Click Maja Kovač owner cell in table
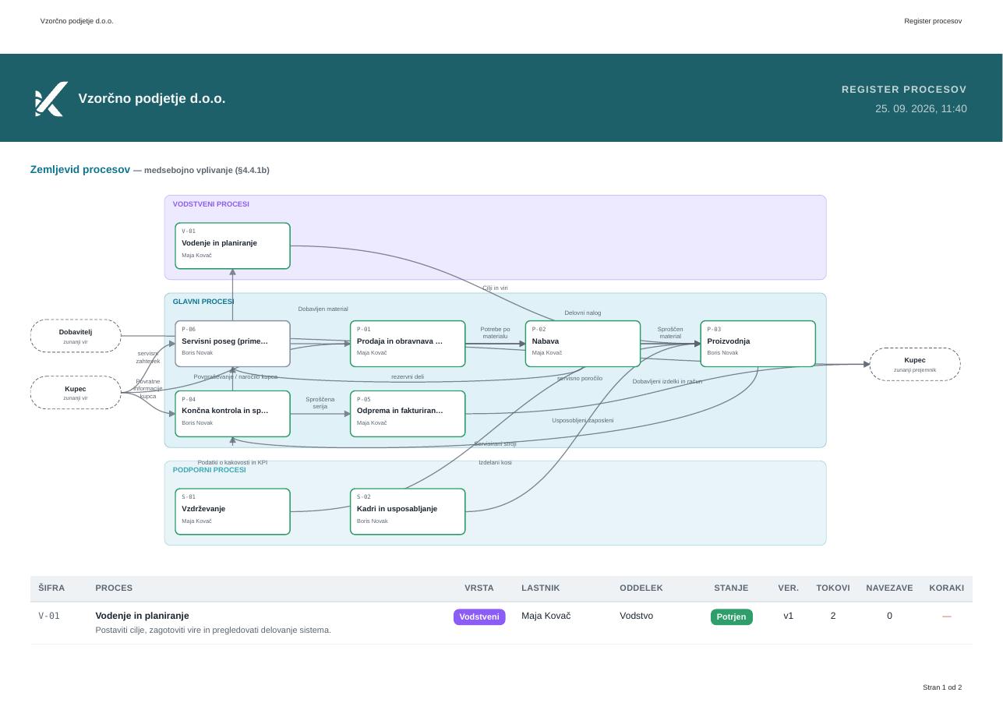Image resolution: width=1003 pixels, height=710 pixels. pyautogui.click(x=546, y=616)
